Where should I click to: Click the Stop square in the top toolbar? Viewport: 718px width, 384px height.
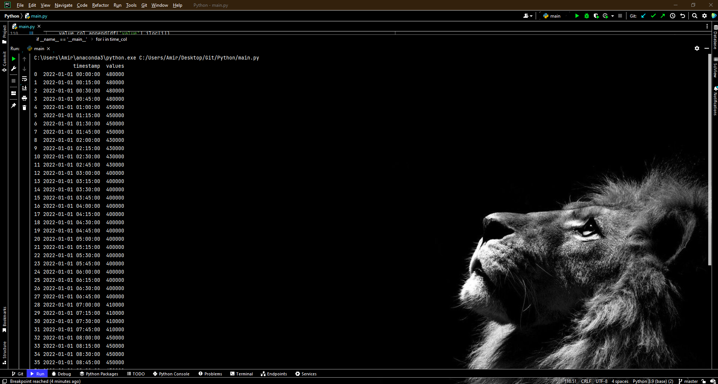click(620, 16)
